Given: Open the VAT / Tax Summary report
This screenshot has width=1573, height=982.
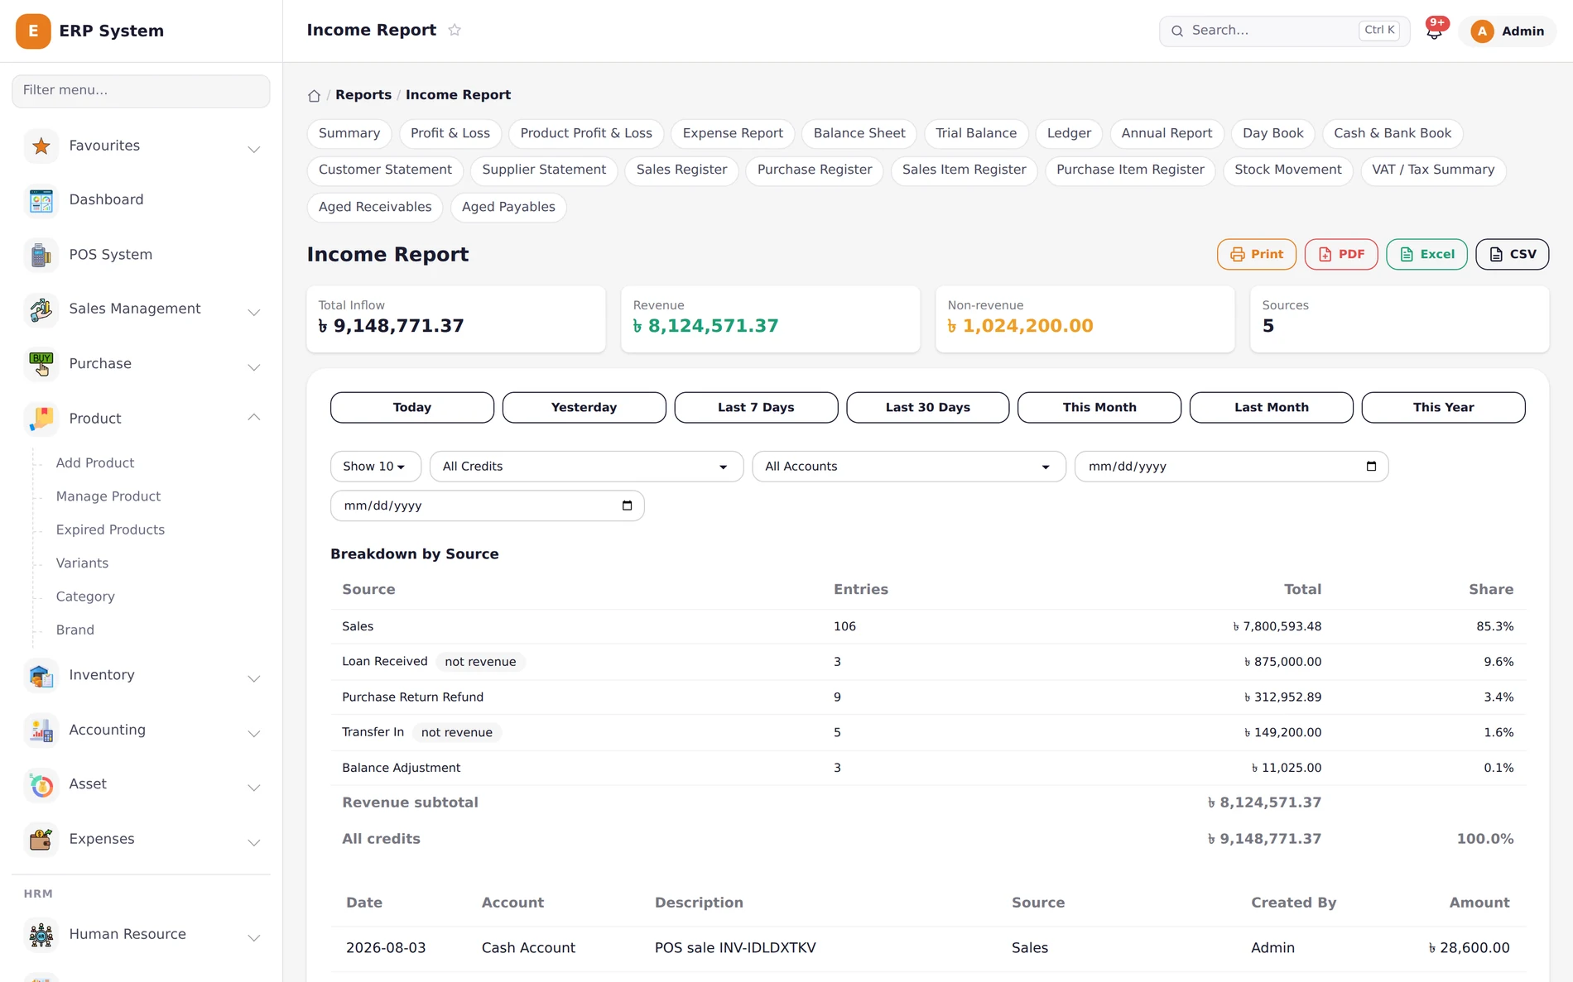Looking at the screenshot, I should (1433, 170).
